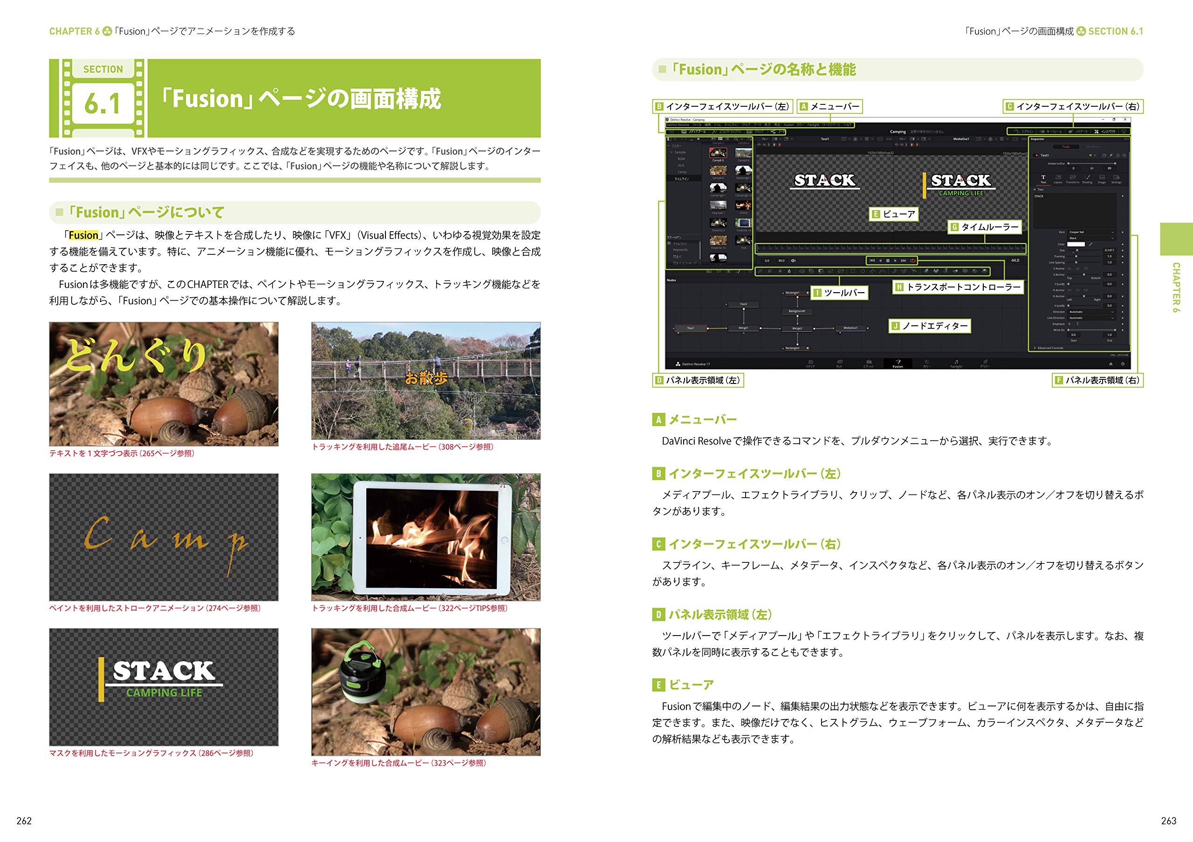Open the Fusion menu in menu bar
Screen dimensions: 1193x842
[789, 125]
